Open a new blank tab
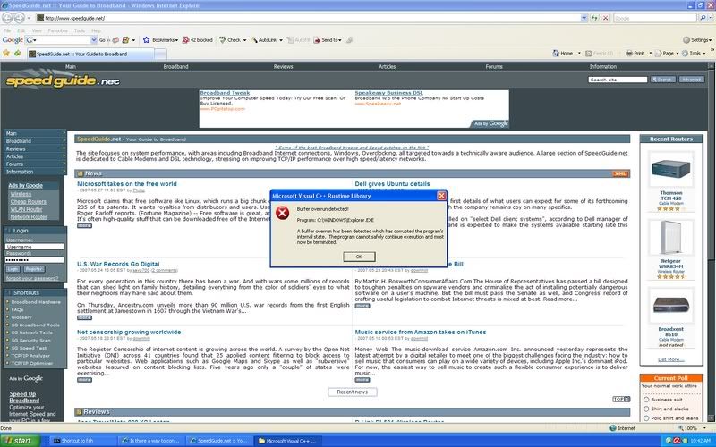The width and height of the screenshot is (716, 447). (x=160, y=55)
